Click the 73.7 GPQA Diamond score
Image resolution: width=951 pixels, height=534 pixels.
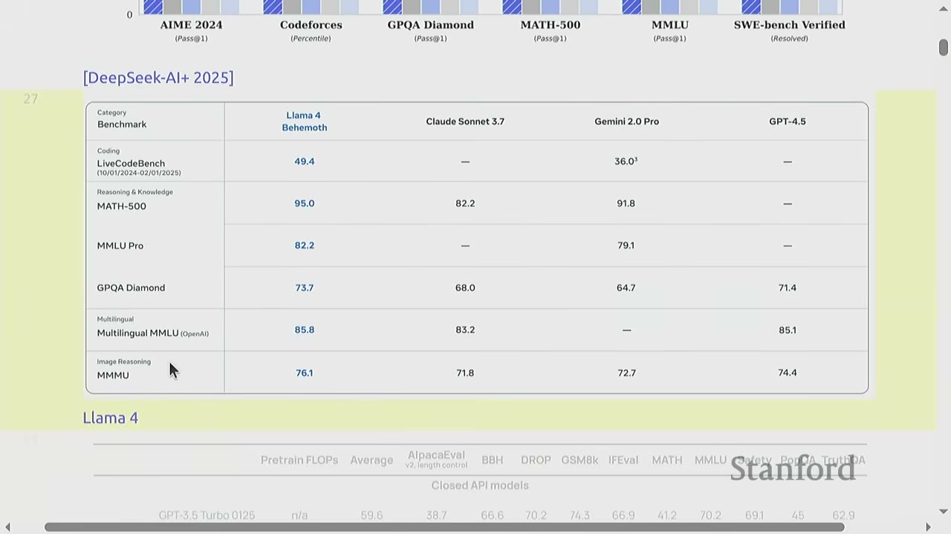coord(305,288)
